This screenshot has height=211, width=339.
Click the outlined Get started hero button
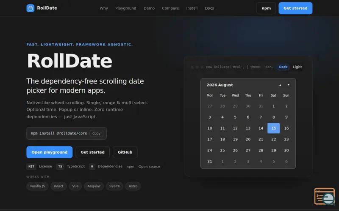point(92,152)
